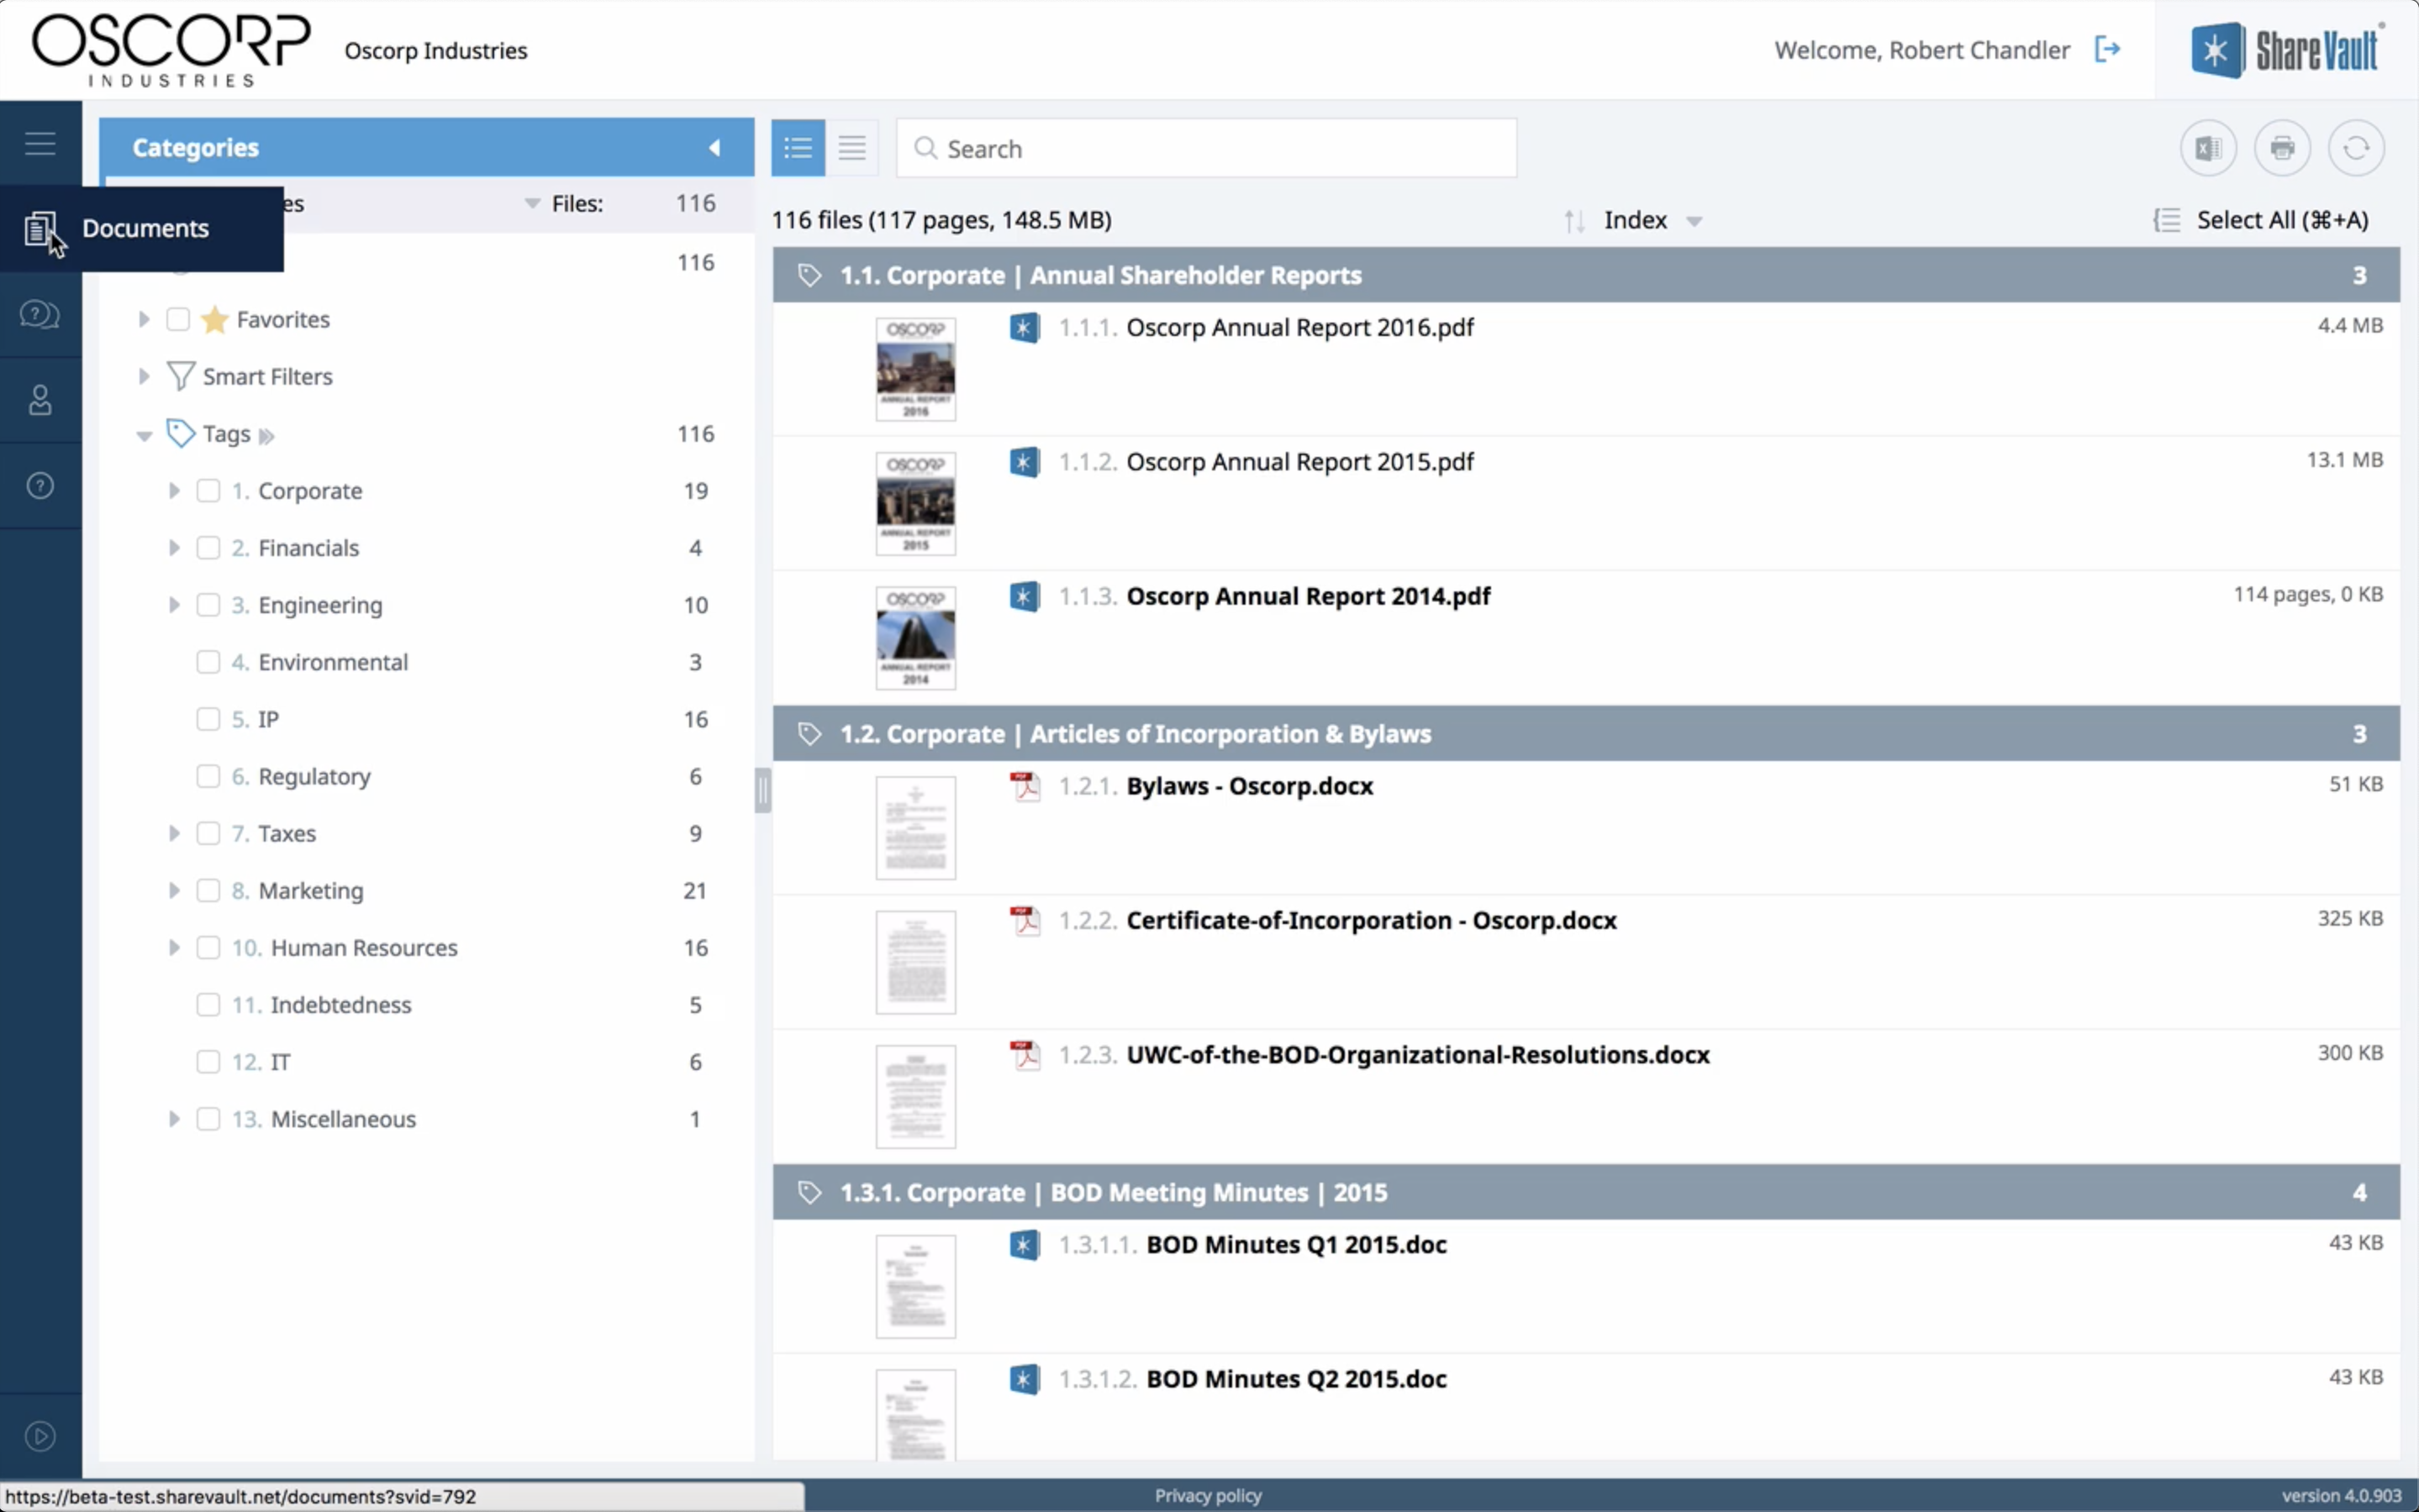Click the tag icon in the 1.1. Corporate header

pyautogui.click(x=809, y=275)
